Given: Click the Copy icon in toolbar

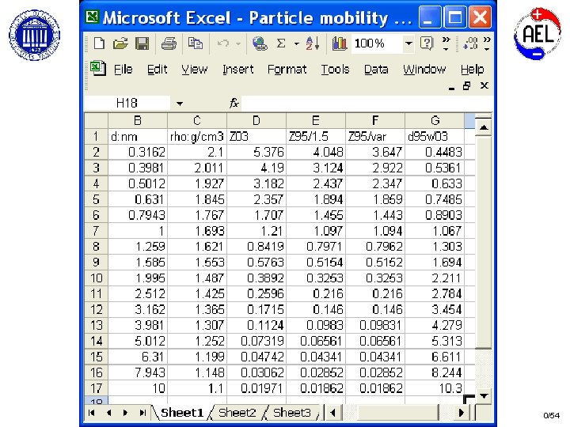Looking at the screenshot, I should coord(196,43).
